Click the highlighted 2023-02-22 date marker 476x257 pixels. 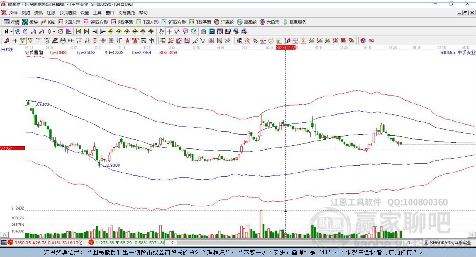click(285, 48)
